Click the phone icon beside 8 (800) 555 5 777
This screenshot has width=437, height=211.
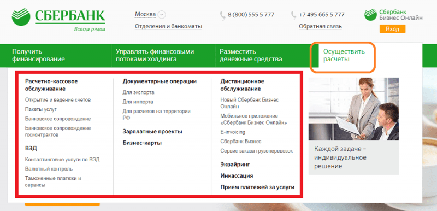click(x=222, y=16)
